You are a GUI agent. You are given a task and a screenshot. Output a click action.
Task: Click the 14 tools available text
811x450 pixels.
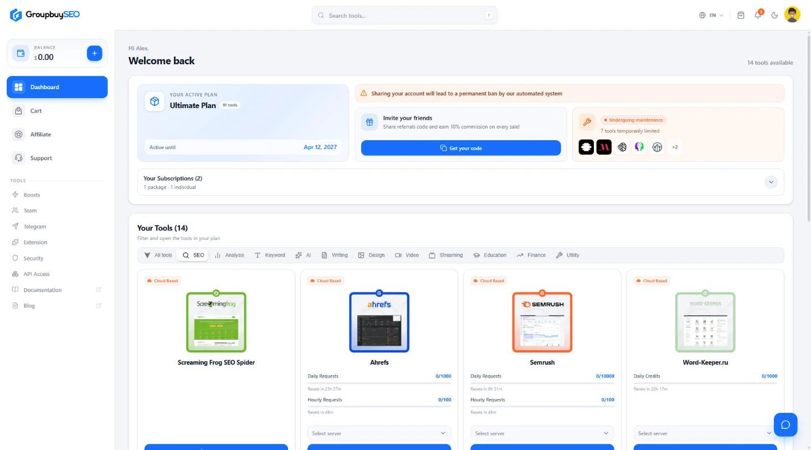[x=770, y=63]
